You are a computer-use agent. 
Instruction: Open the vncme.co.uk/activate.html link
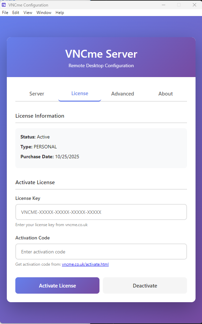(85, 264)
